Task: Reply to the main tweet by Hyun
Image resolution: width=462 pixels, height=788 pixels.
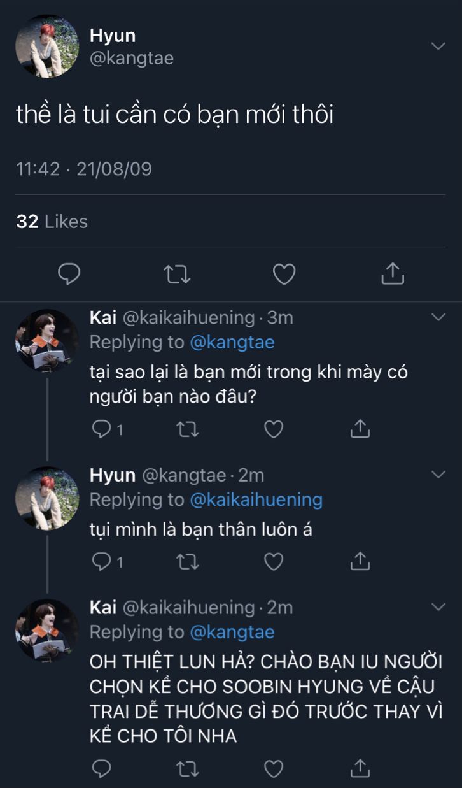Action: click(69, 274)
